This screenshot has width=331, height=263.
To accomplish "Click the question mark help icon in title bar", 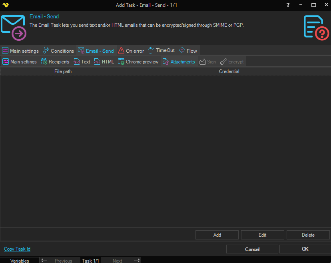I will click(x=288, y=5).
